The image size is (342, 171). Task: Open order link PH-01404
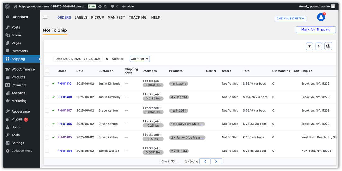click(x=65, y=151)
